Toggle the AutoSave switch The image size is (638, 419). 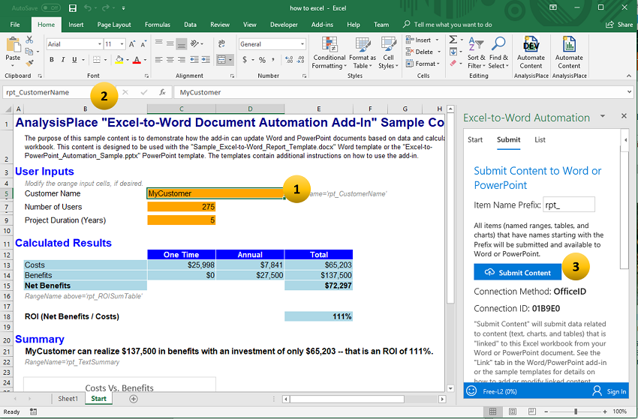pos(51,7)
